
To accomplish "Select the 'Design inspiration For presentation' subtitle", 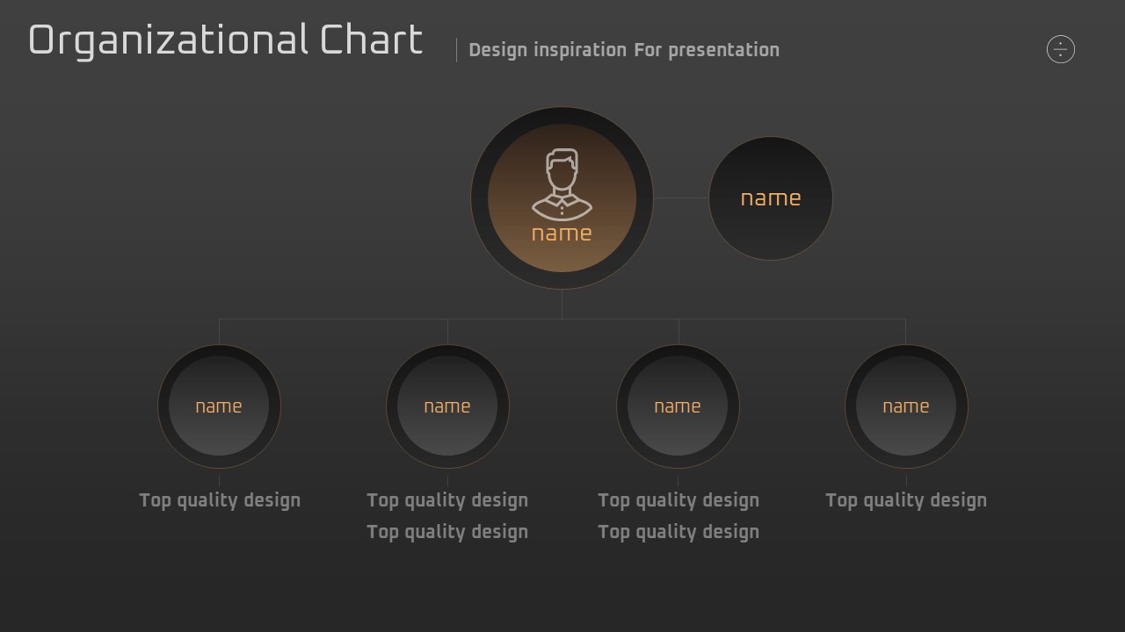I will click(x=624, y=50).
